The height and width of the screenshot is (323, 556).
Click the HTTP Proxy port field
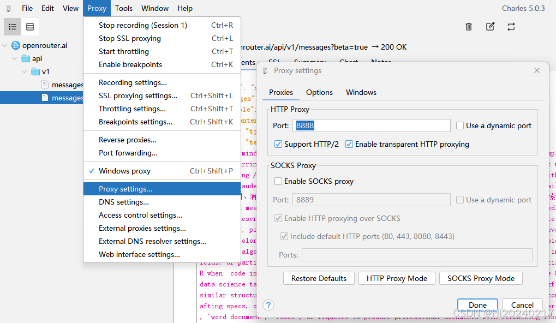371,125
